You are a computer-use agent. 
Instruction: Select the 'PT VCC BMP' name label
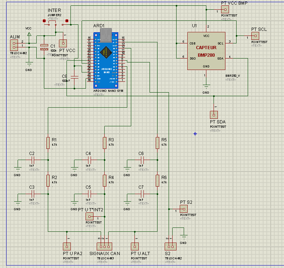(x=234, y=3)
